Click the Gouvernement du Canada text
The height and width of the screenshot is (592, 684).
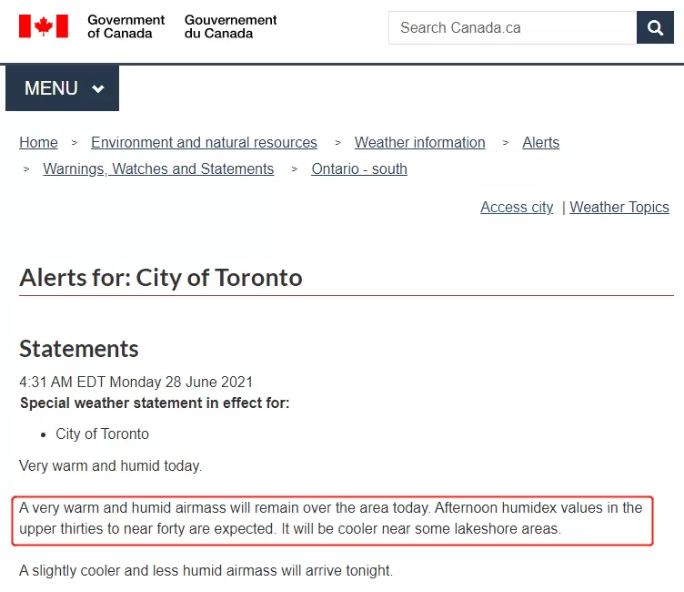click(x=230, y=26)
